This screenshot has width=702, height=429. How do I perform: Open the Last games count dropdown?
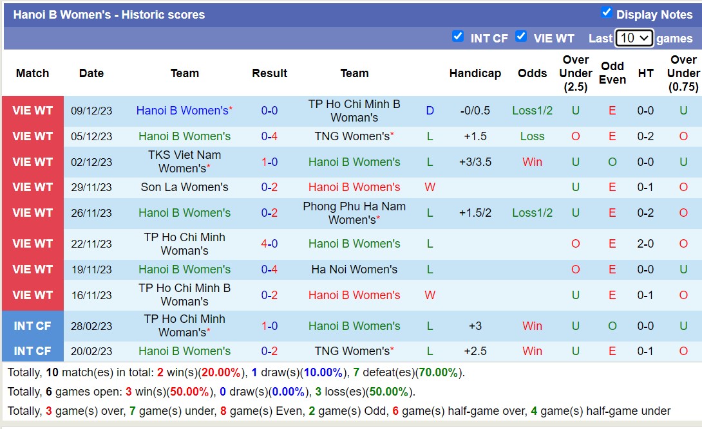point(634,38)
